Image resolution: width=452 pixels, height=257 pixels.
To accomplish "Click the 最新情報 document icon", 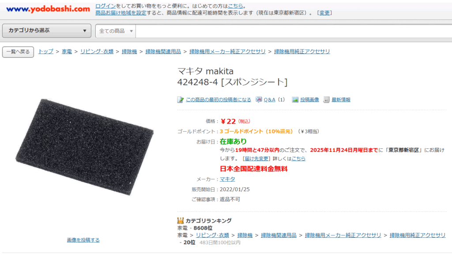I will [x=326, y=100].
